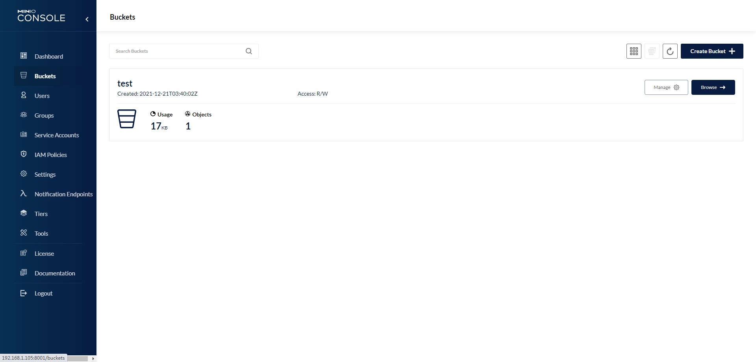This screenshot has width=756, height=362.
Task: Select the Tools wrench icon
Action: [24, 233]
